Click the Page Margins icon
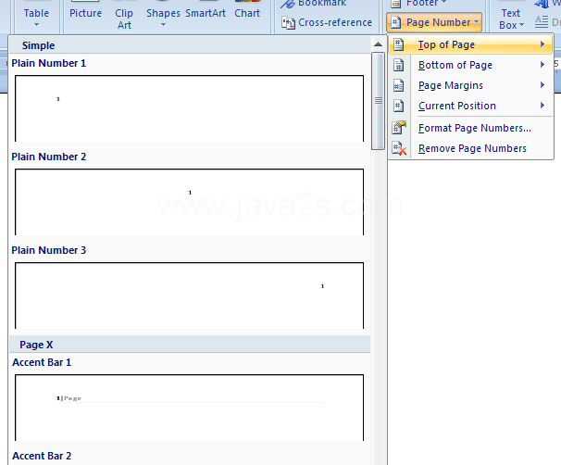This screenshot has width=561, height=465. [x=399, y=85]
